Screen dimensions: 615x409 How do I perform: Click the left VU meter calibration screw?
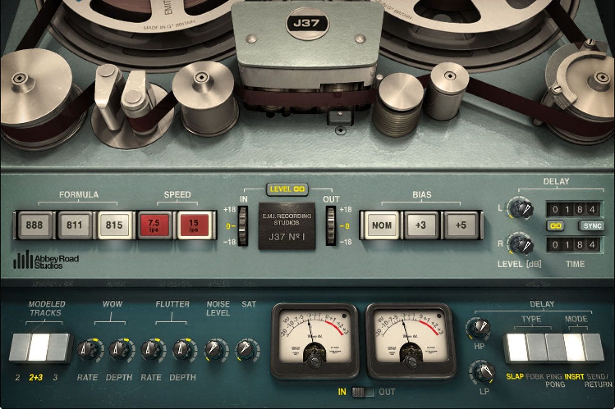click(315, 361)
